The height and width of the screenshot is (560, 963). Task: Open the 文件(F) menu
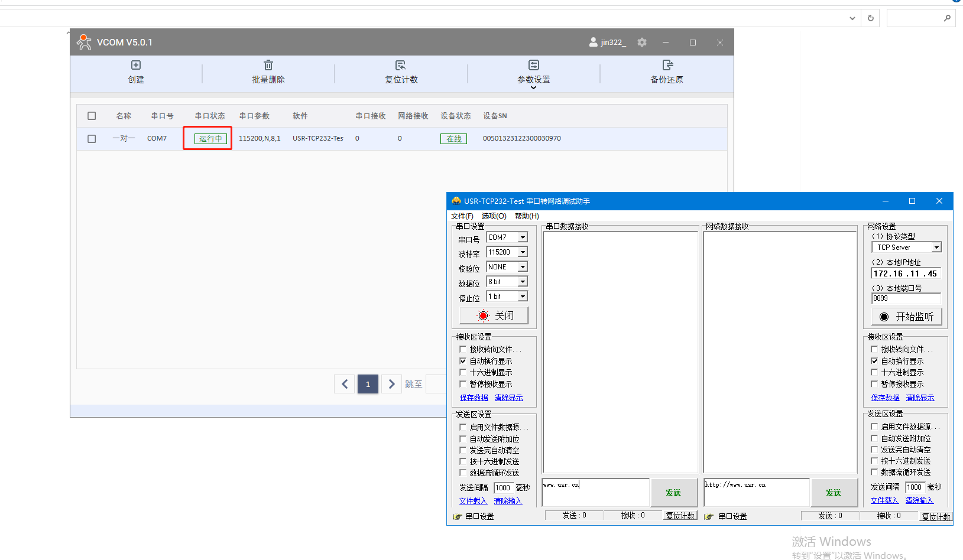[x=462, y=216]
